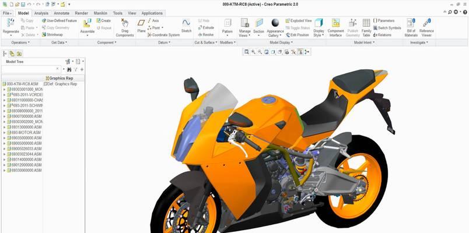Open the Folder Browser tab icon
The width and height of the screenshot is (469, 233).
coord(12,54)
